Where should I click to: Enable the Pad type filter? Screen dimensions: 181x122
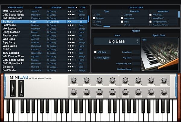[x=94, y=15]
